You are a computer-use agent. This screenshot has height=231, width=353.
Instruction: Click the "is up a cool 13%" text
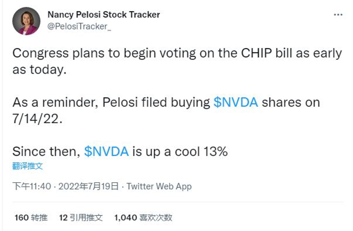[180, 152]
